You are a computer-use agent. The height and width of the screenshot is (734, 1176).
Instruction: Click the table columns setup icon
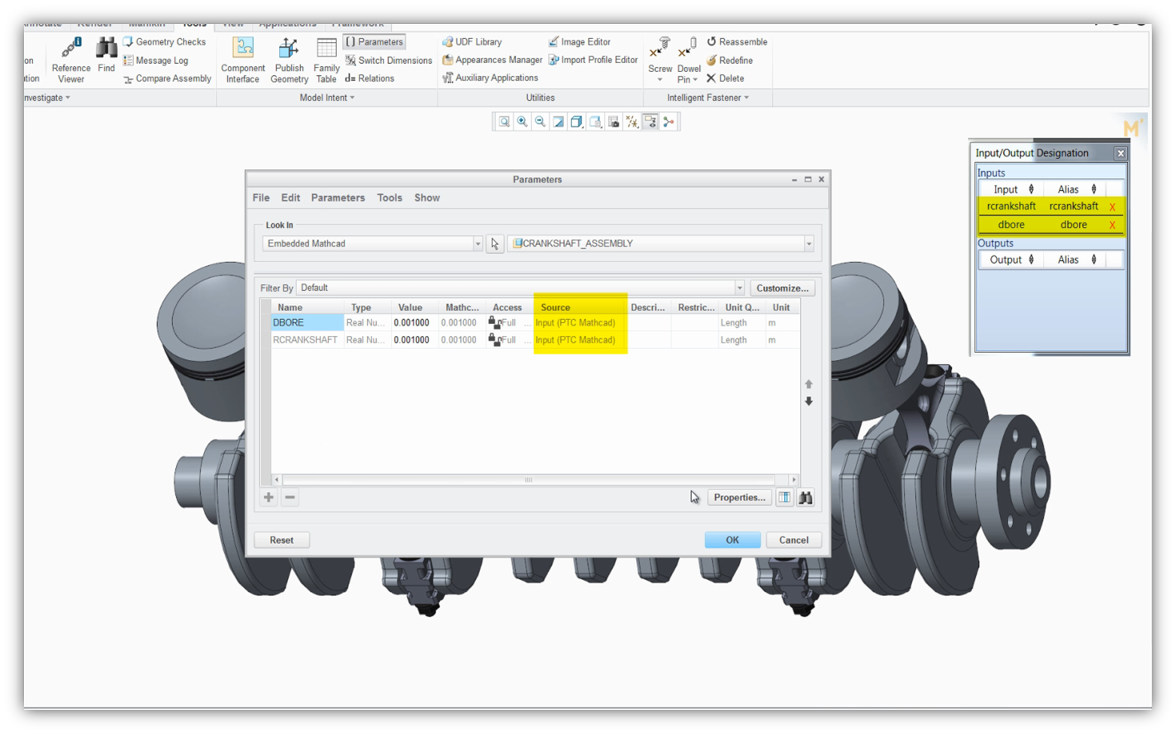click(784, 497)
